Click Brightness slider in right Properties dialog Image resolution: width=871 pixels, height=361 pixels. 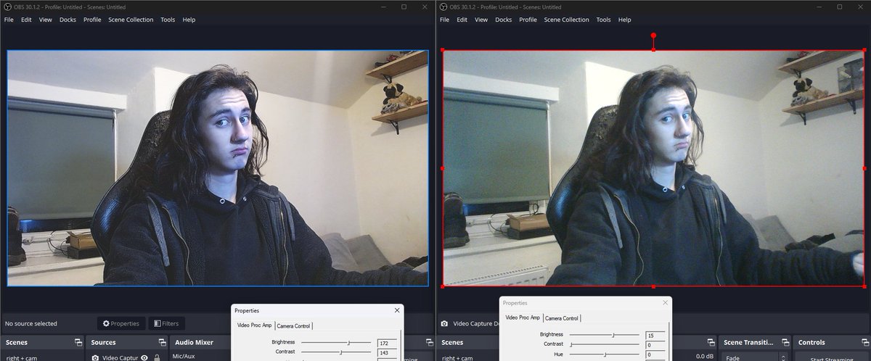point(605,335)
